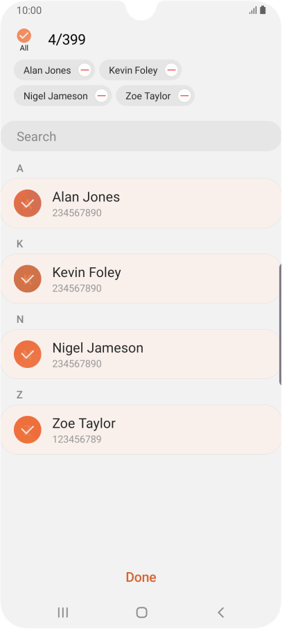This screenshot has height=629, width=282.
Task: Tap the Kevin Foley selected chip label
Action: (x=133, y=70)
